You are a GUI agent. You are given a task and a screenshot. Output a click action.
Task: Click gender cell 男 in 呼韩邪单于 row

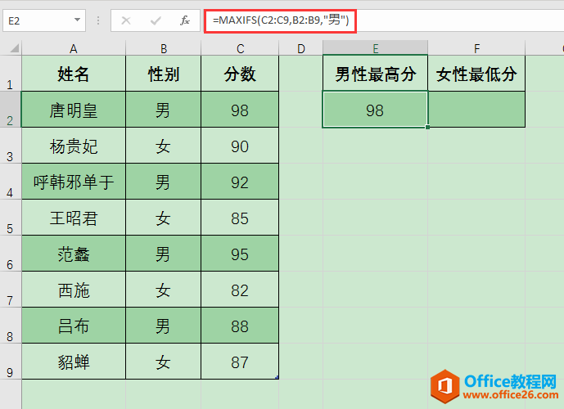[x=163, y=182]
